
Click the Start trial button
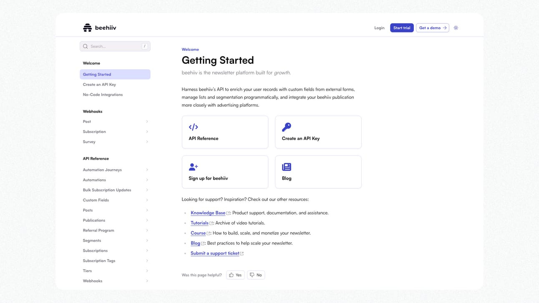click(x=402, y=28)
